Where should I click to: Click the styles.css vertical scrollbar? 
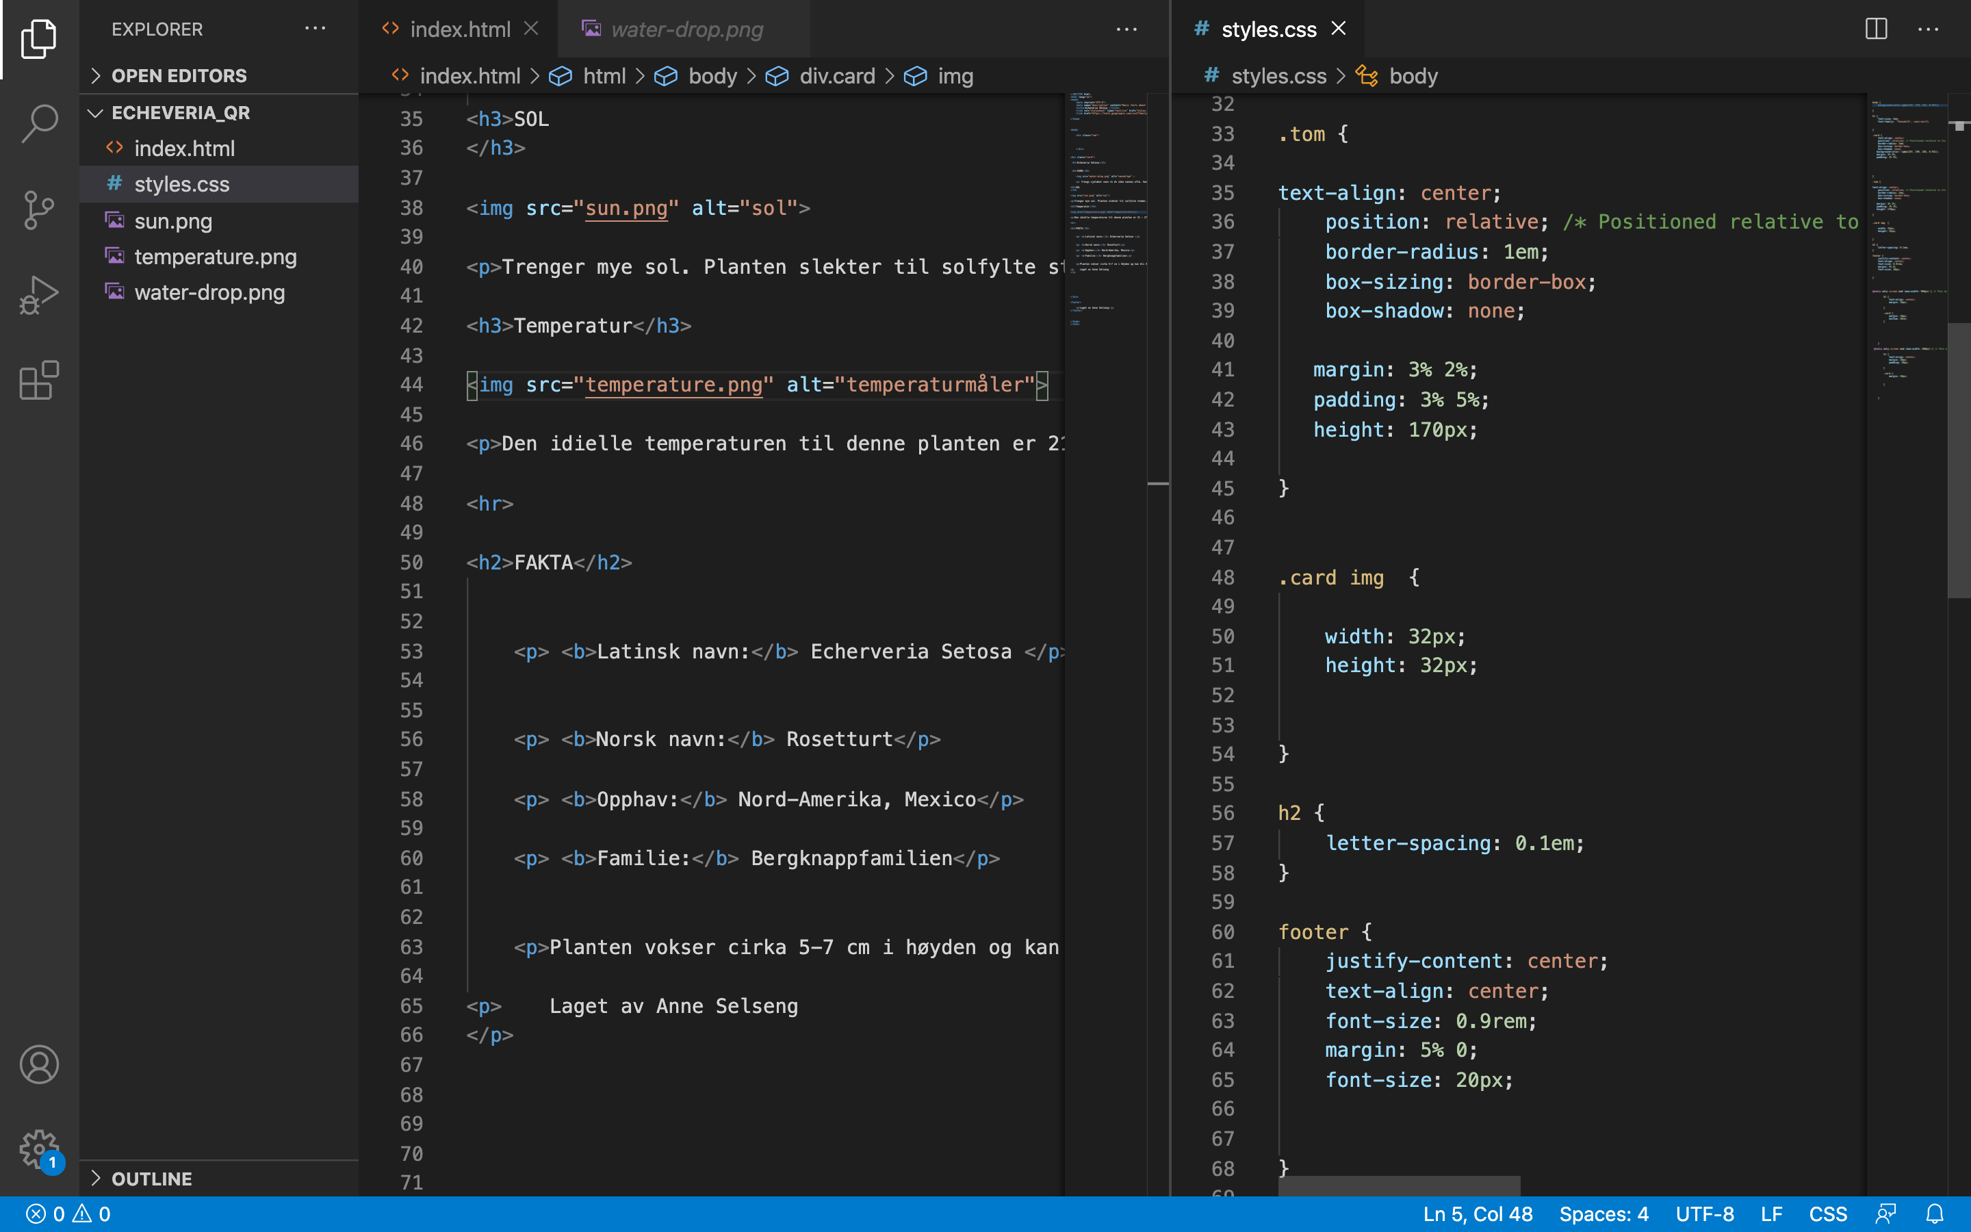pyautogui.click(x=1958, y=461)
